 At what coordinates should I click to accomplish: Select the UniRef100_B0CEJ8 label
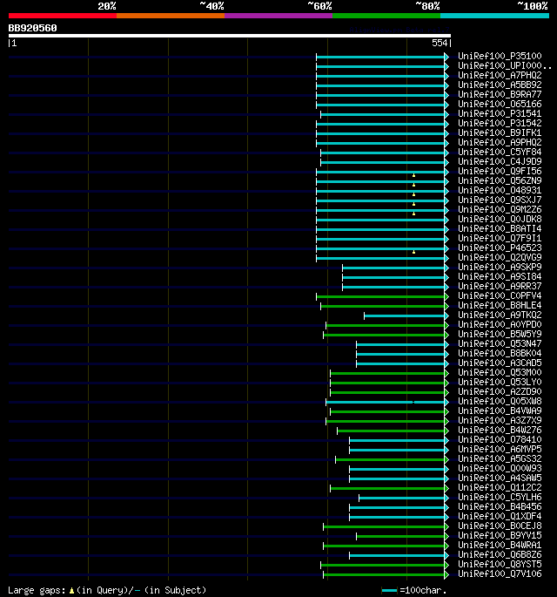[x=500, y=526]
